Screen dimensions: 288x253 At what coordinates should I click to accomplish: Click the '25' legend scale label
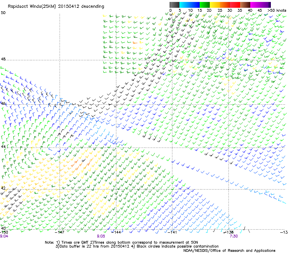pyautogui.click(x=220, y=11)
